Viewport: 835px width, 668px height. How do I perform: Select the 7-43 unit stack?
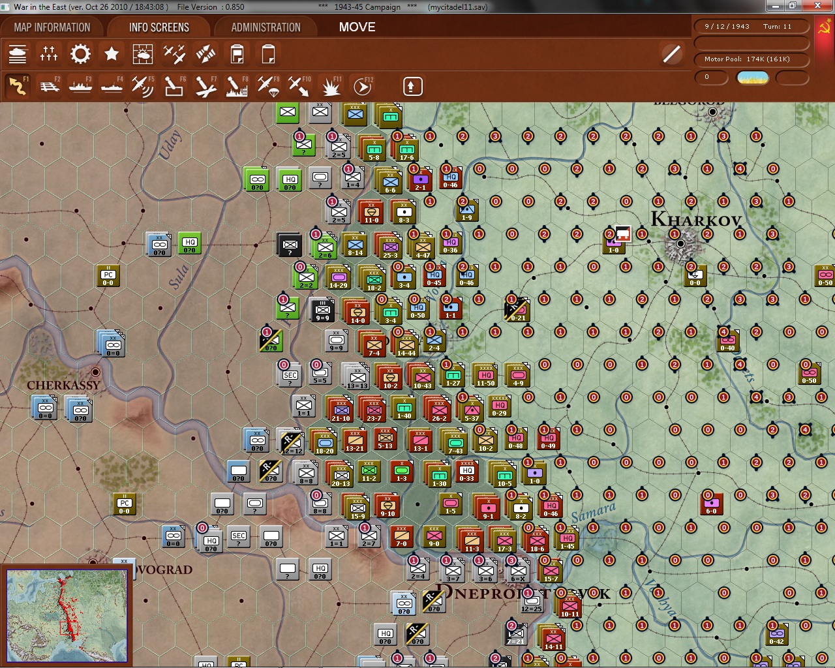pyautogui.click(x=455, y=442)
